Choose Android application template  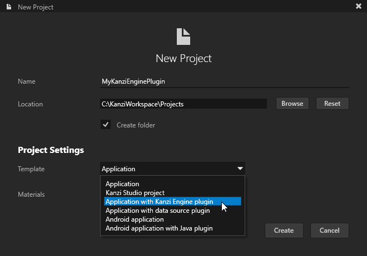pyautogui.click(x=172, y=219)
